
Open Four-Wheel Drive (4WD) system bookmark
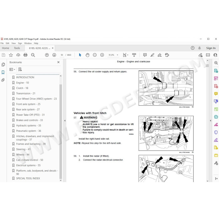point(37,99)
